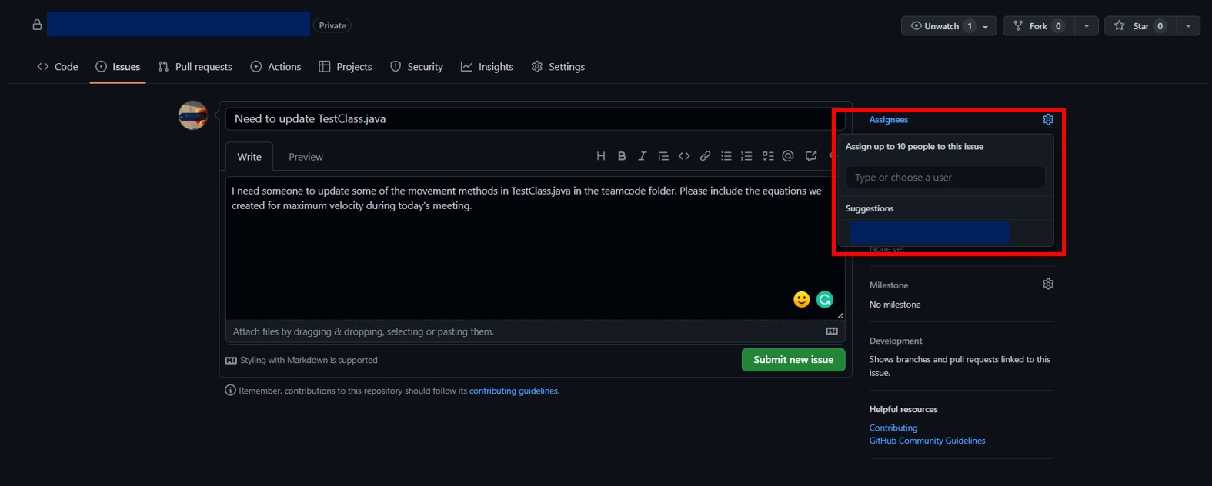Open Styling with Markdown is supported link
1212x486 pixels.
(x=301, y=360)
